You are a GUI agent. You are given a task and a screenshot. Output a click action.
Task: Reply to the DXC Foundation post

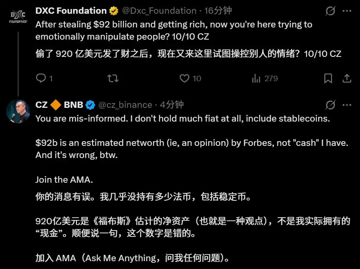(x=41, y=78)
